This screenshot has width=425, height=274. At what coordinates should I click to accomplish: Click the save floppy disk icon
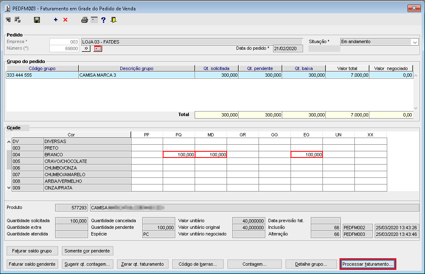coord(37,20)
